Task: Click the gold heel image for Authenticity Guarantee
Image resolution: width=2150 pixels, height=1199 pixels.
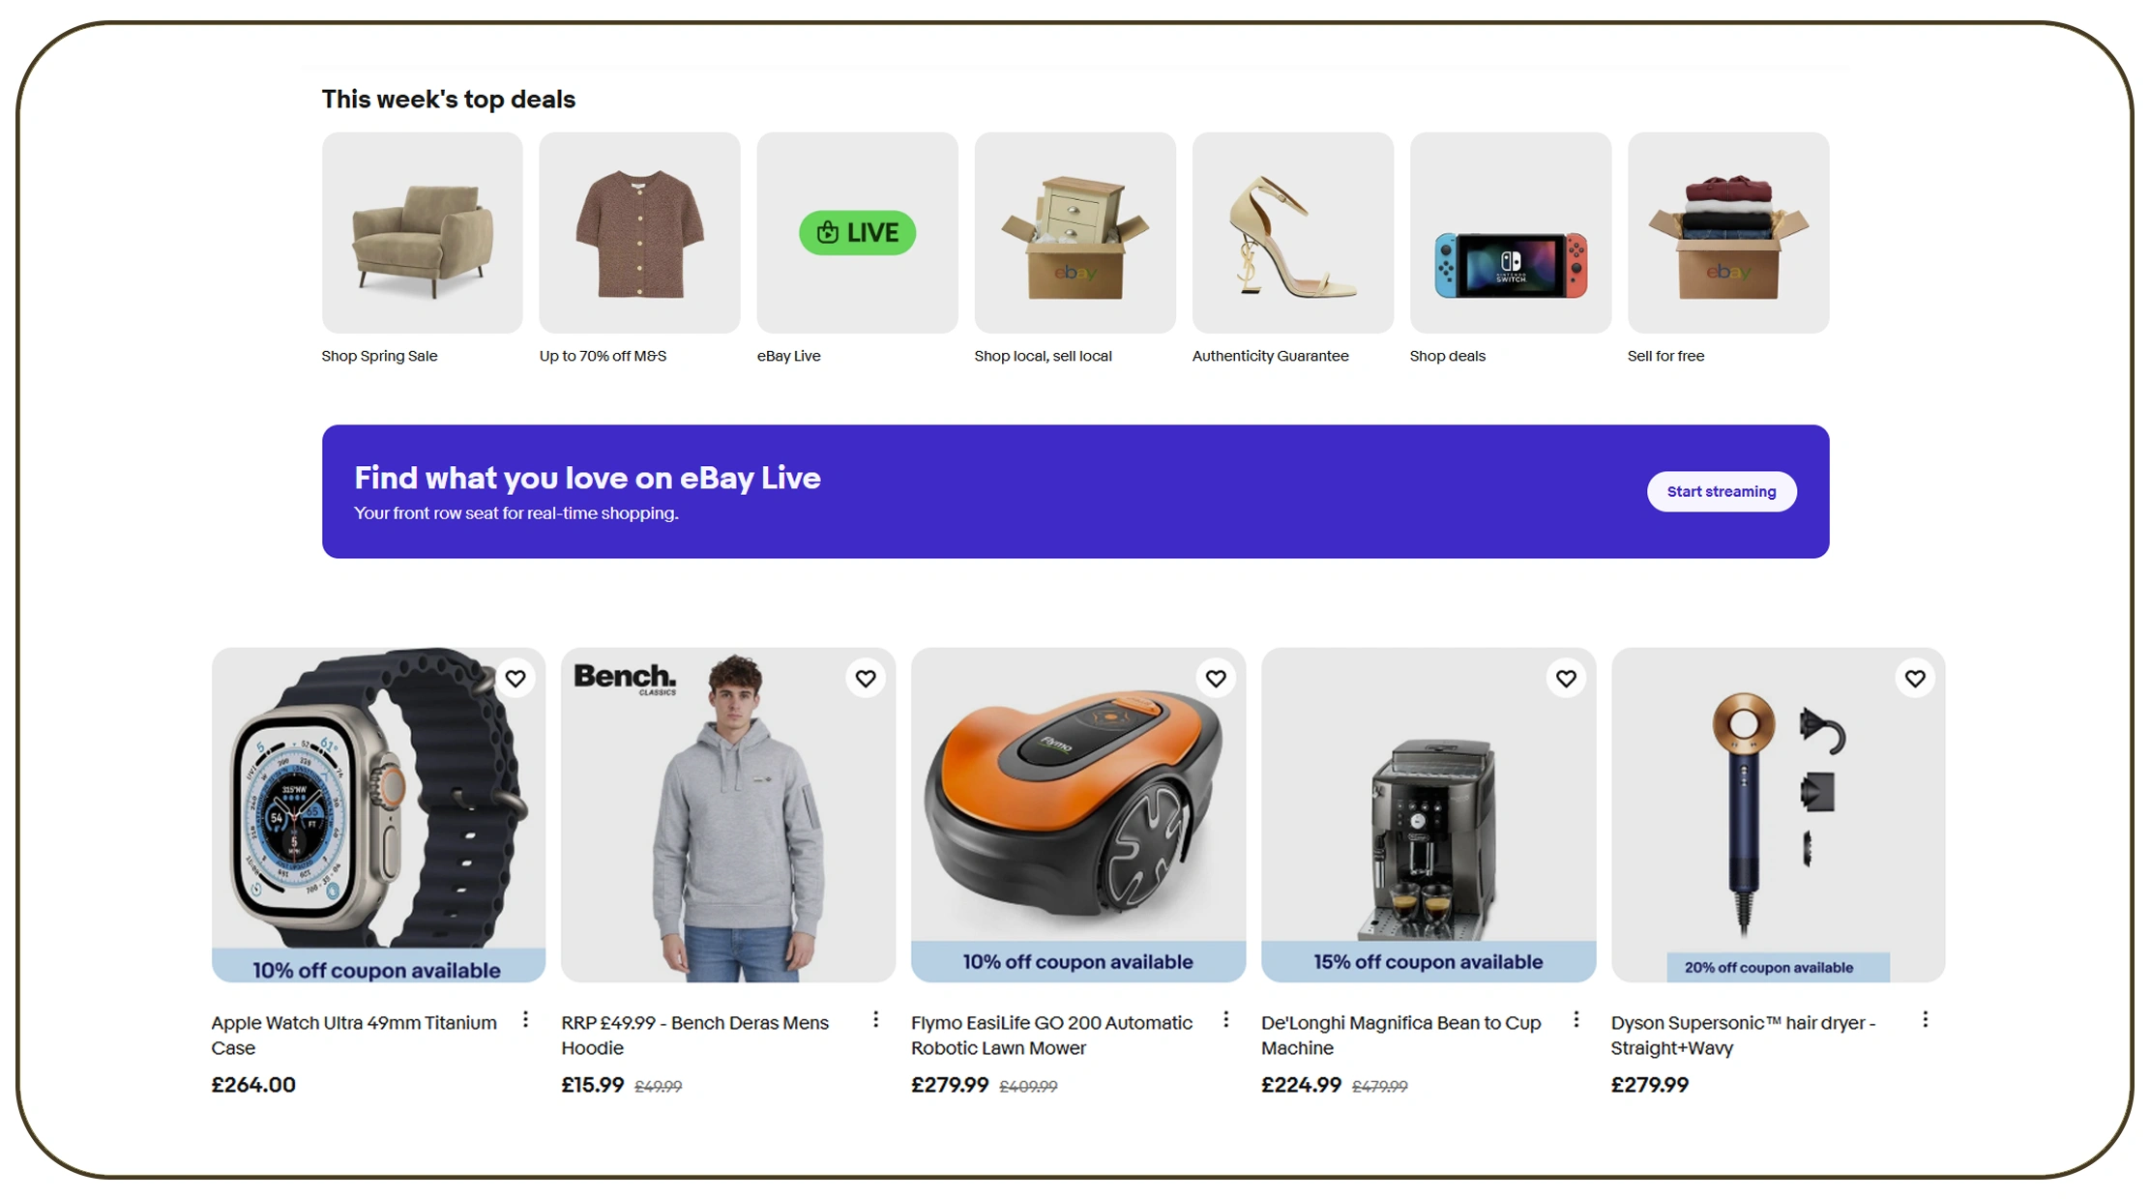Action: coord(1293,232)
